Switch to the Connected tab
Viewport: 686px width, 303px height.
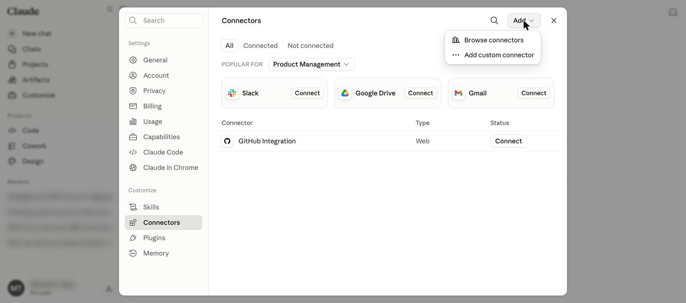coord(260,46)
